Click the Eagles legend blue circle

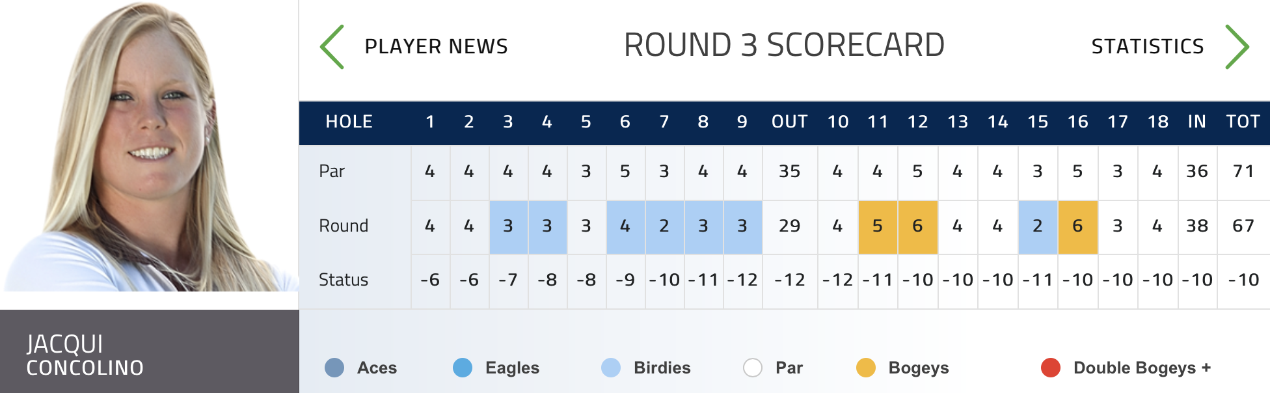point(463,368)
